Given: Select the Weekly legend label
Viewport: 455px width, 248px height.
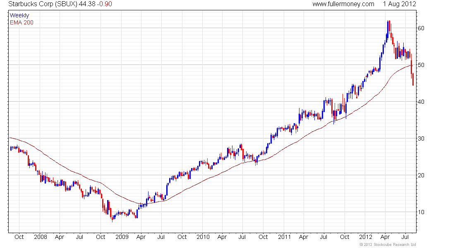Looking at the screenshot, I should (x=19, y=15).
